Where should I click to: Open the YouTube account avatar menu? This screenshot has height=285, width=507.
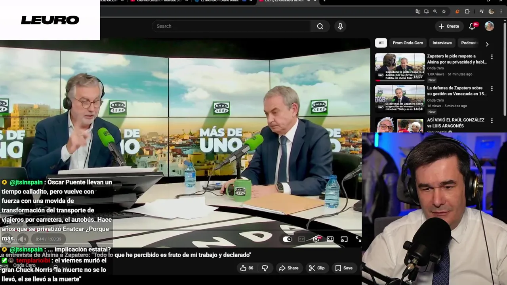tap(490, 26)
